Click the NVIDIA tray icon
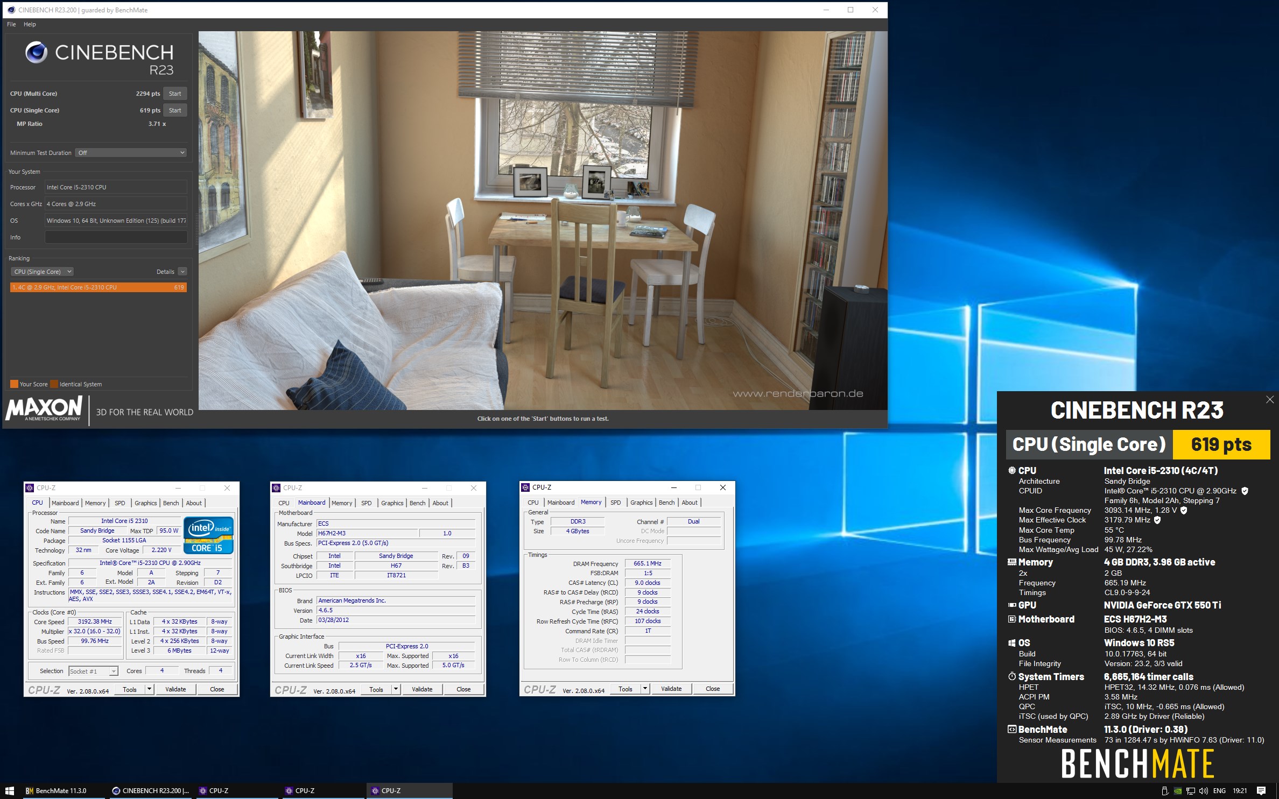The width and height of the screenshot is (1279, 799). [x=1178, y=790]
